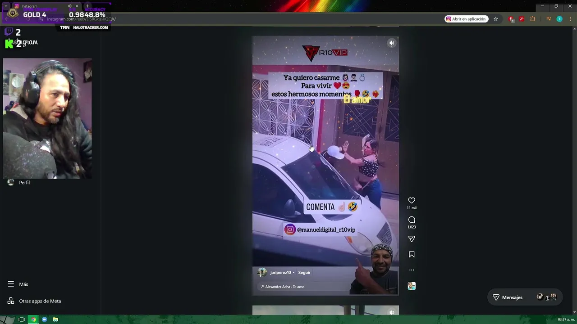Open Chrome from the taskbar

[x=33, y=319]
